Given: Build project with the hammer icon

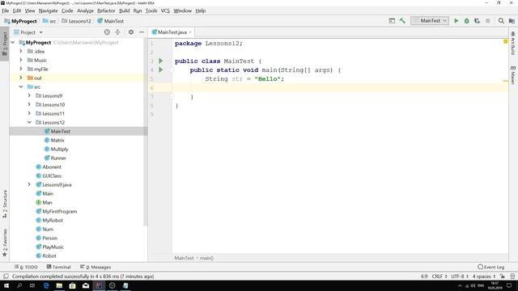Looking at the screenshot, I should (402, 21).
